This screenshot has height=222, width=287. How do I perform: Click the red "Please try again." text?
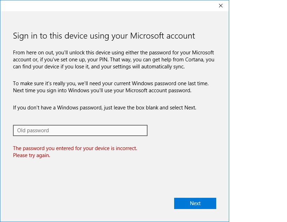click(x=32, y=155)
